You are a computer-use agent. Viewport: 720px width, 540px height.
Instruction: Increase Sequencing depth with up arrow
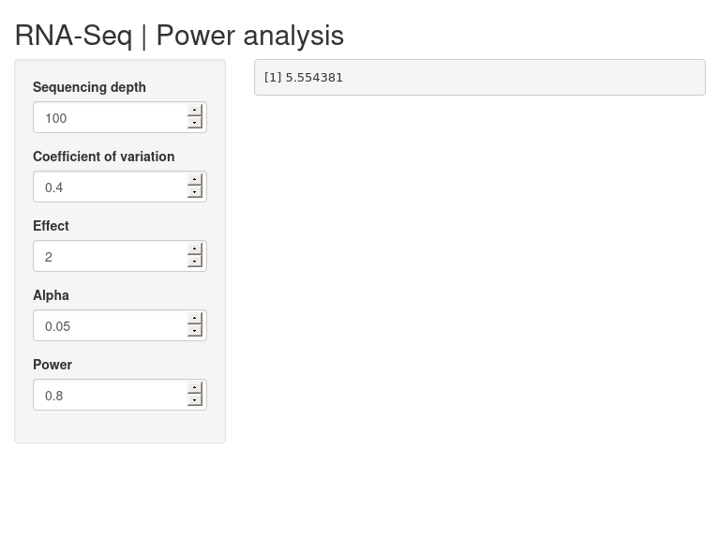[195, 111]
